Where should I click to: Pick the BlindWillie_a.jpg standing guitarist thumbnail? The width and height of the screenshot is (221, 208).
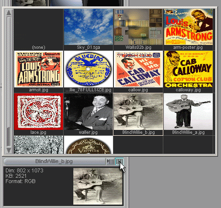coord(188,114)
